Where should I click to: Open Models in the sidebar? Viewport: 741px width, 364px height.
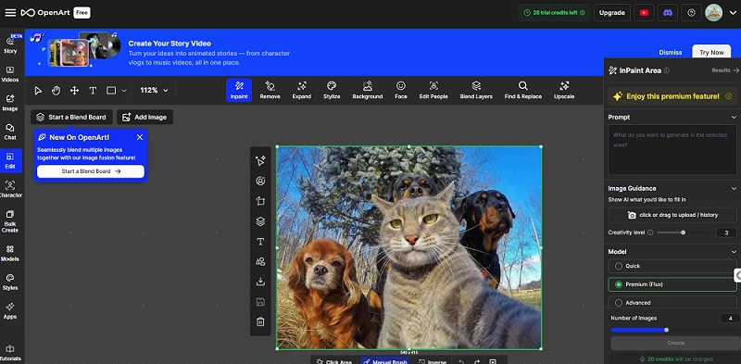(10, 253)
